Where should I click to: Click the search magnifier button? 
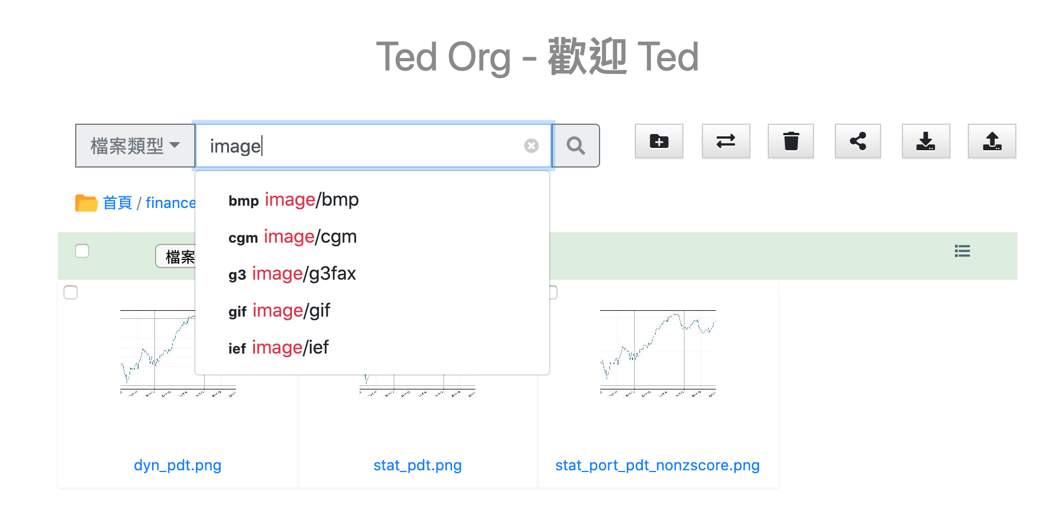tap(575, 146)
